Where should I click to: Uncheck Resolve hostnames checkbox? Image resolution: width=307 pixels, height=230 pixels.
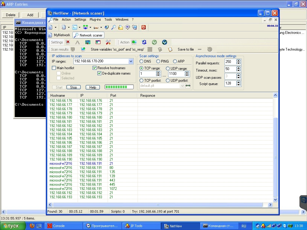[94, 68]
